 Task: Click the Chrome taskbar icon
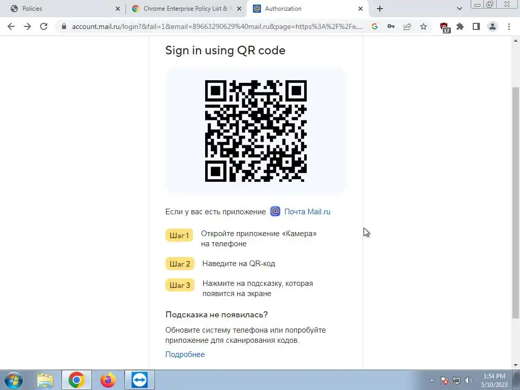click(77, 380)
